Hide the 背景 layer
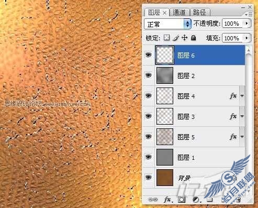Viewport: 258px width, 208px height. pos(149,178)
